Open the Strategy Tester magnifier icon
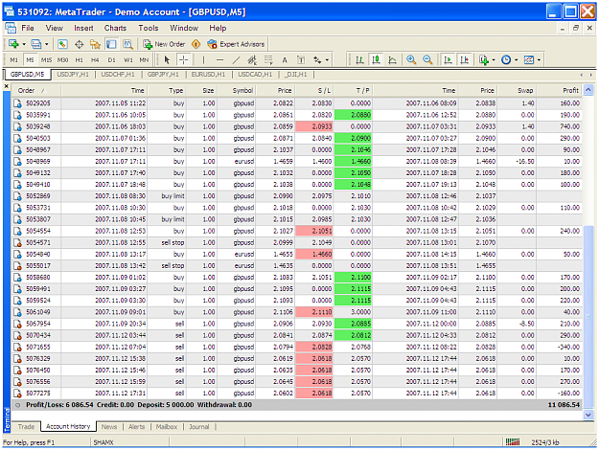This screenshot has width=599, height=450. pos(127,44)
